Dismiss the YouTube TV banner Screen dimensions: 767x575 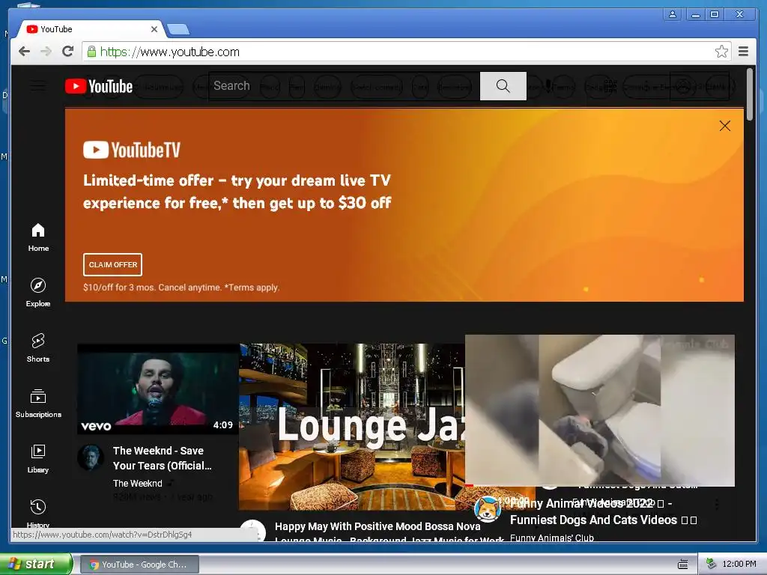pos(725,126)
